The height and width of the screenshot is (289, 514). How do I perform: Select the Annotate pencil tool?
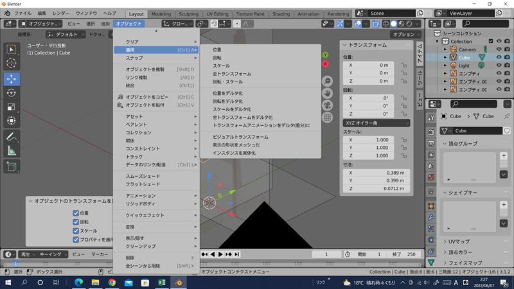tap(12, 137)
